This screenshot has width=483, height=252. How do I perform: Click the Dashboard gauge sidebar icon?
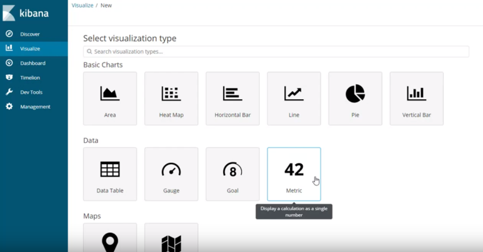click(9, 63)
